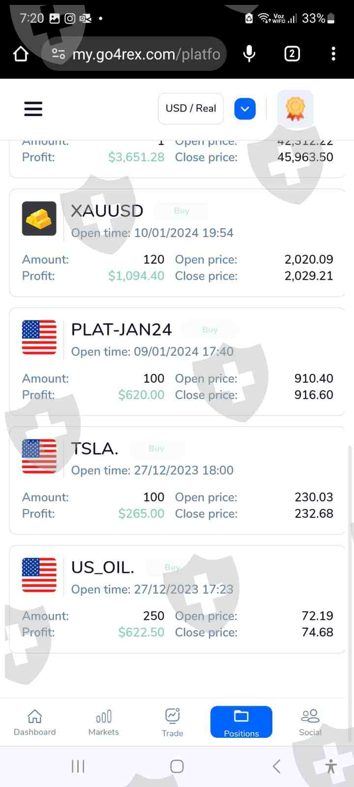The height and width of the screenshot is (787, 354).
Task: Go to the Dashboard tab
Action: coord(34,722)
